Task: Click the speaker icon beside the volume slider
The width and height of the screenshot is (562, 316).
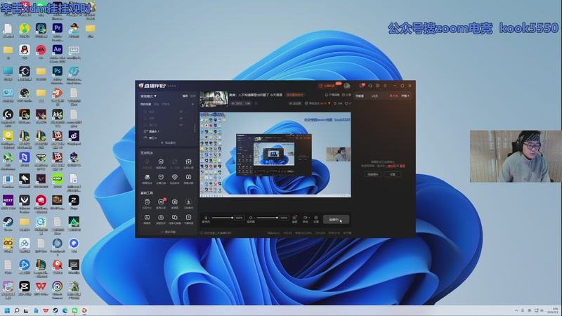Action: (x=252, y=218)
